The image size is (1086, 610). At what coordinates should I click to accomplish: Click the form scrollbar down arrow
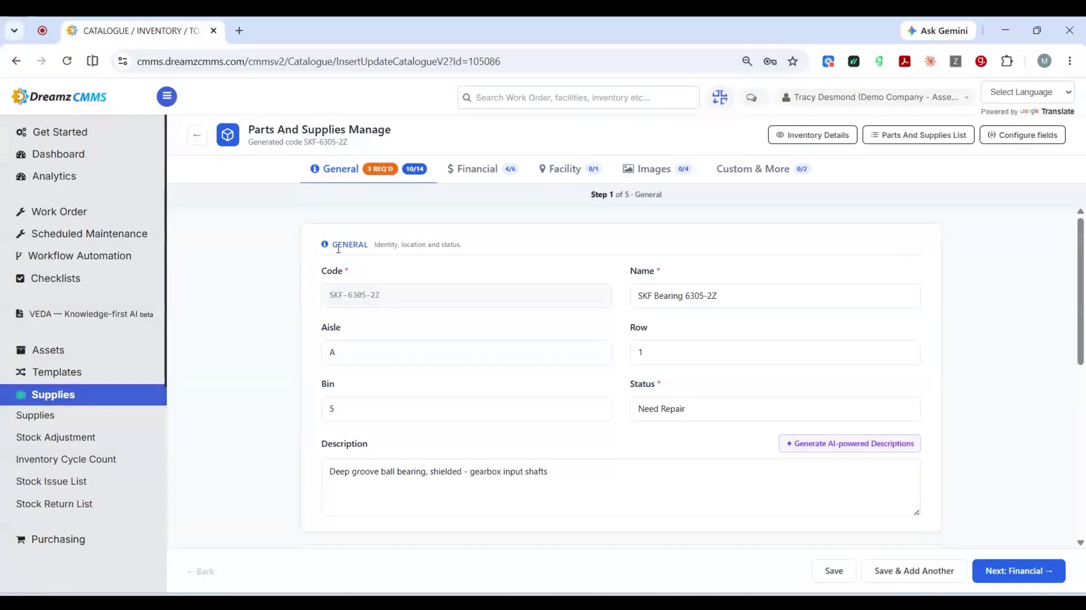tap(1080, 543)
